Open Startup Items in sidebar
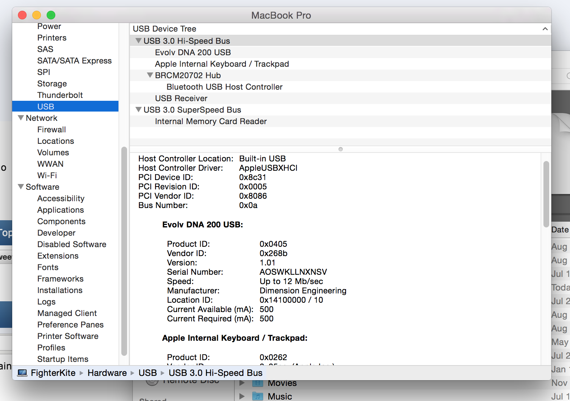Image resolution: width=570 pixels, height=401 pixels. (x=63, y=359)
